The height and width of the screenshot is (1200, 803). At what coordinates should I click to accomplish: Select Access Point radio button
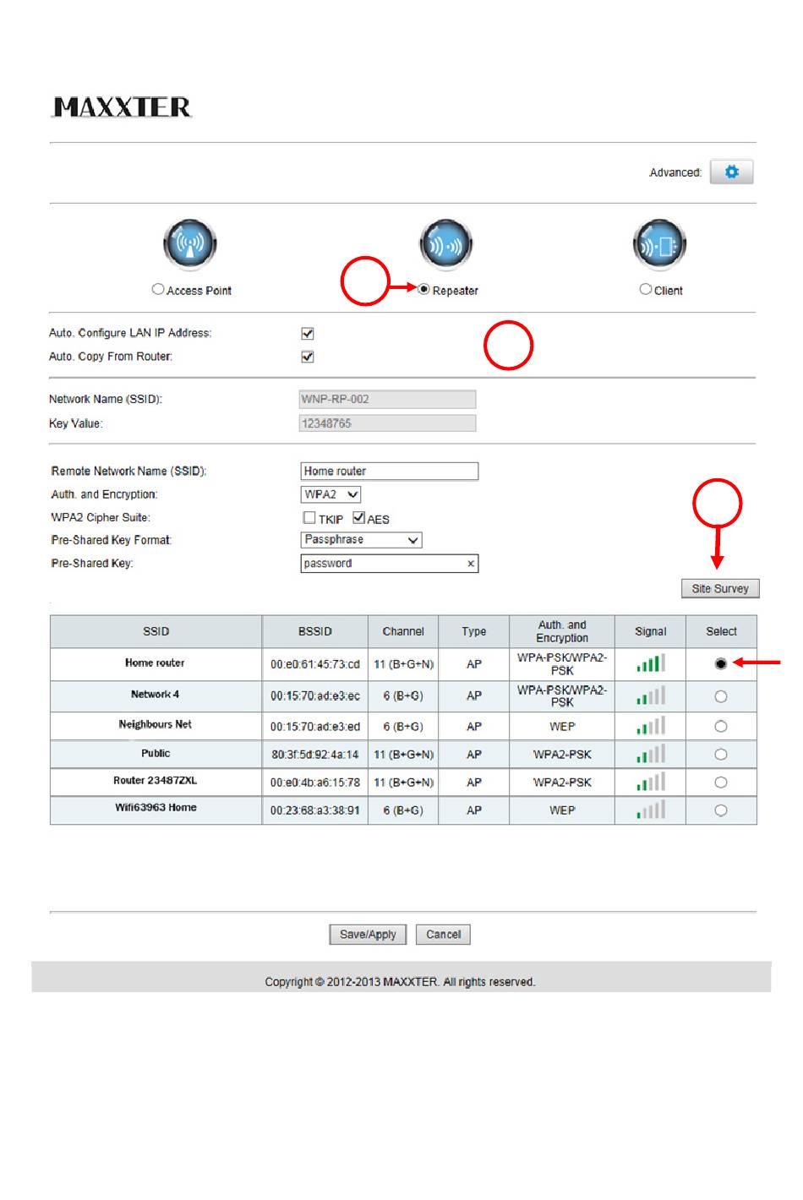[x=158, y=289]
